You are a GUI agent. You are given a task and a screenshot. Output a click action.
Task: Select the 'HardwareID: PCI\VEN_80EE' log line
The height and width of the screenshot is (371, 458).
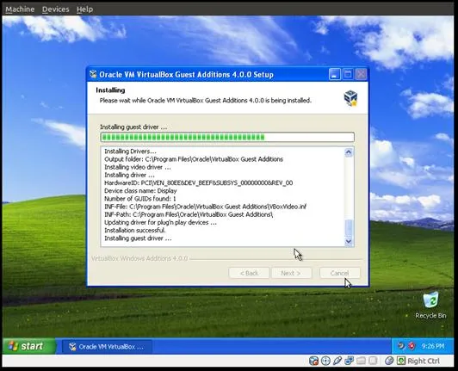199,182
